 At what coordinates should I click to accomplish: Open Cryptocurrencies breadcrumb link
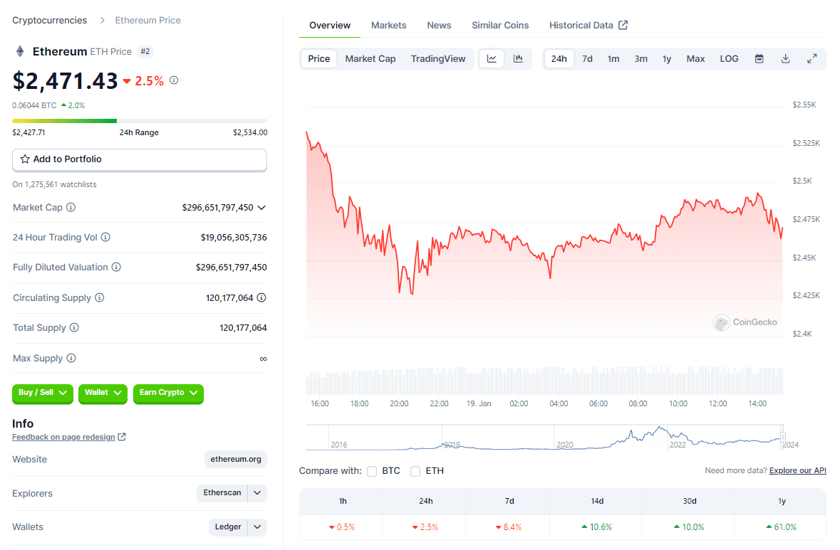point(50,21)
